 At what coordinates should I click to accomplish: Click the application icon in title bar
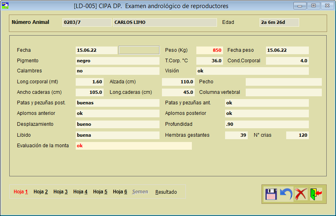tap(6, 6)
